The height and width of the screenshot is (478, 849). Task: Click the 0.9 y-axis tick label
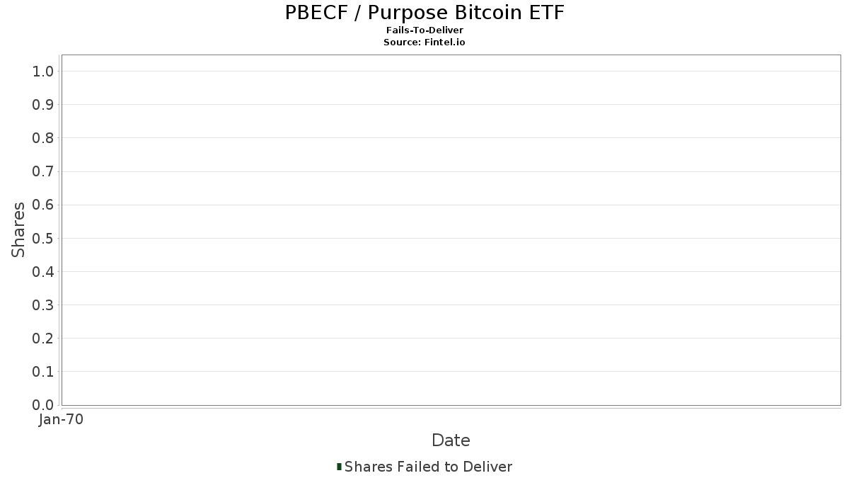(x=43, y=105)
